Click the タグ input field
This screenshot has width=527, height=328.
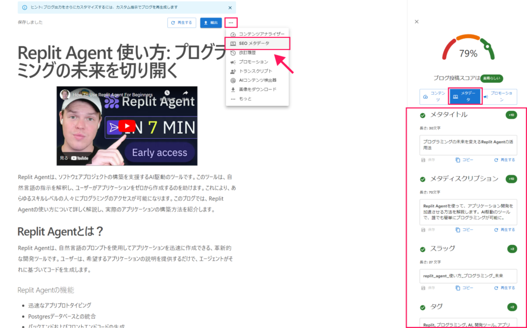click(468, 323)
